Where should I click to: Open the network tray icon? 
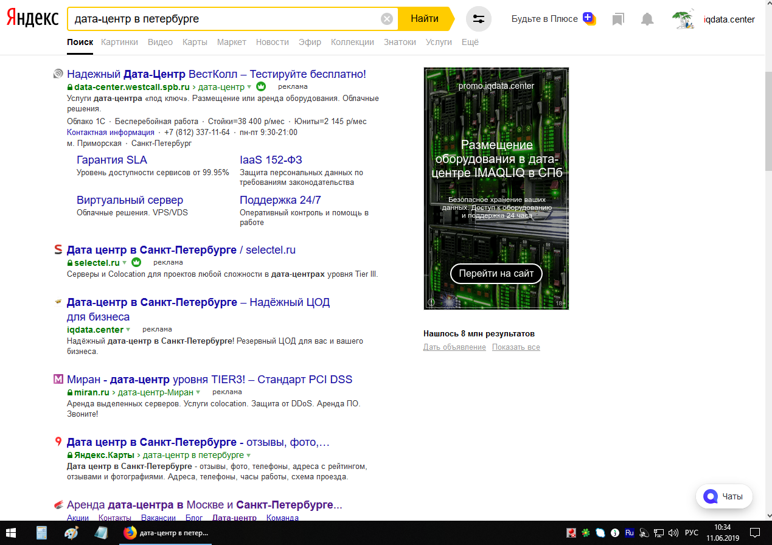point(658,533)
